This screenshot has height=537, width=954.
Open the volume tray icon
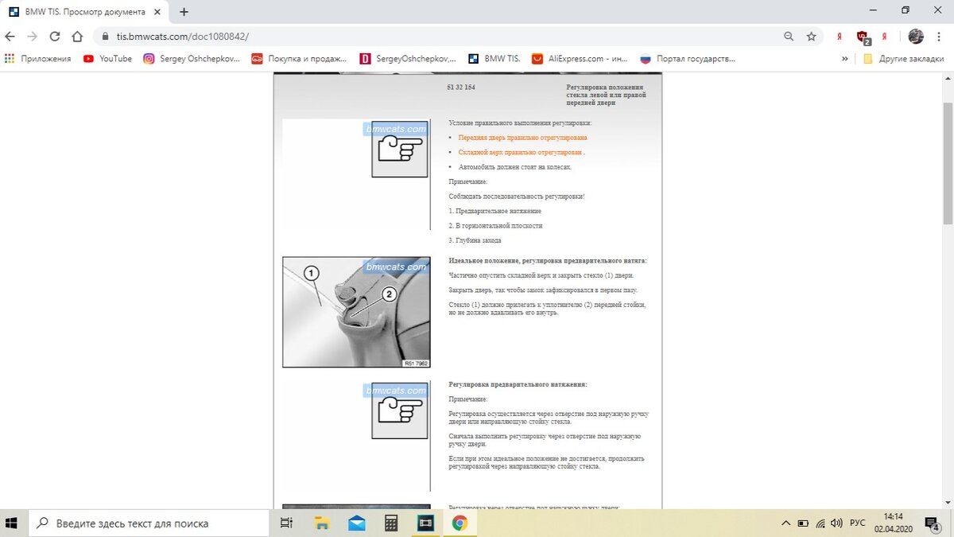(836, 523)
